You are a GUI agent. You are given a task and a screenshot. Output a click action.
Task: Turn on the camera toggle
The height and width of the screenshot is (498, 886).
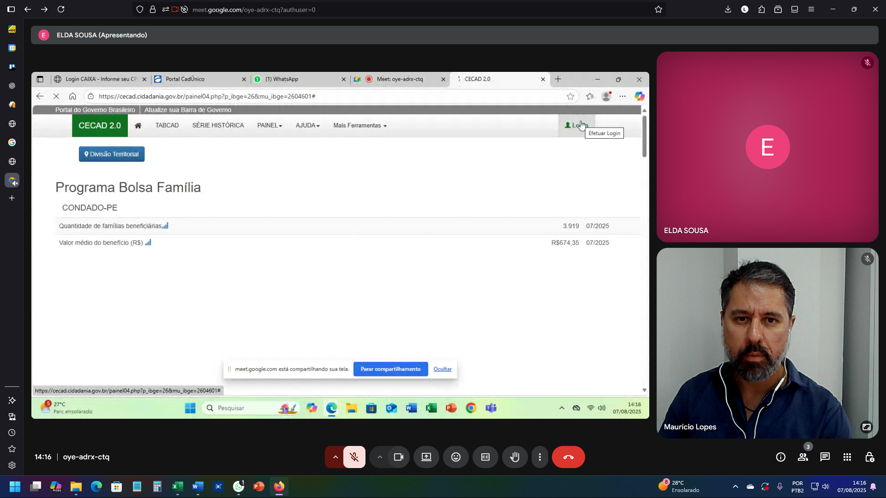point(399,457)
